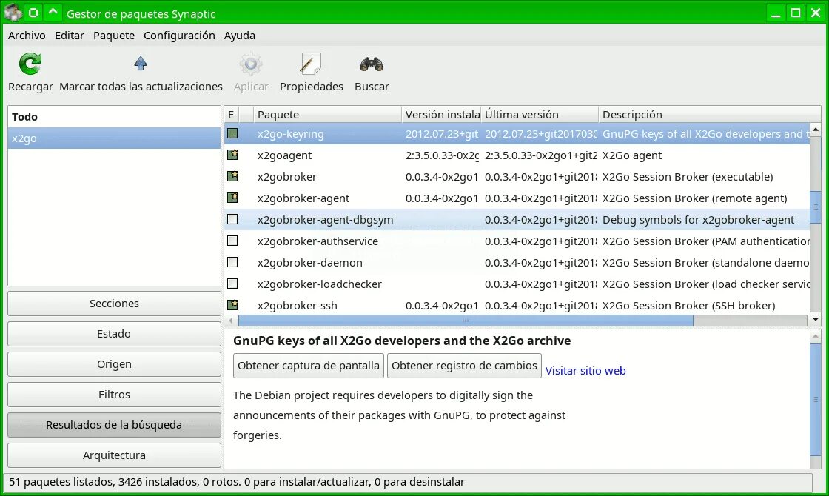Open the Configuración menu

[x=179, y=36]
